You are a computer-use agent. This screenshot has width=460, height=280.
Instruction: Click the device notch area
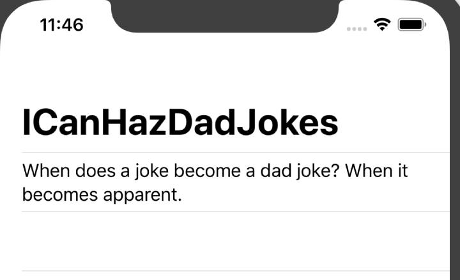point(224,15)
